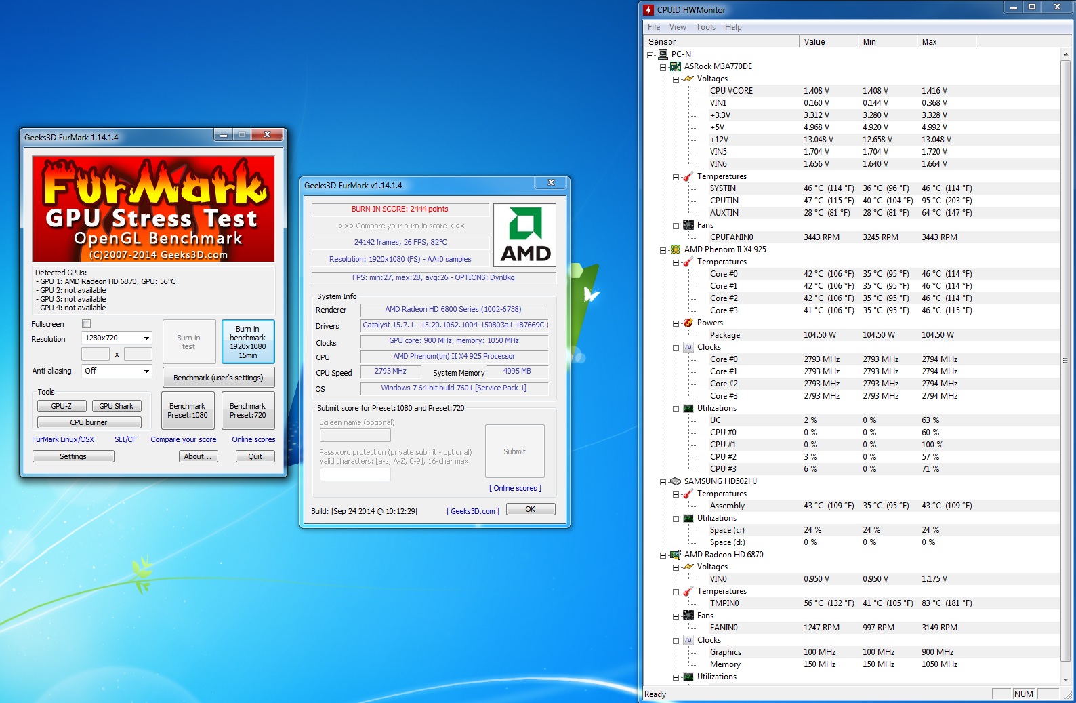This screenshot has width=1076, height=703.
Task: Click the SAMSUNG HD502HJ hard drive icon
Action: (676, 481)
